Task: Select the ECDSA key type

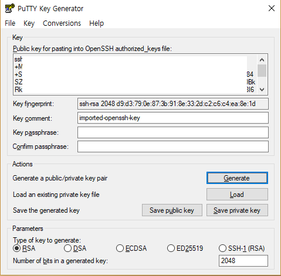Action: 131,248
